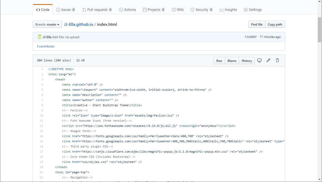
Task: Click the vertical scrollbar thumb
Action: (320, 29)
